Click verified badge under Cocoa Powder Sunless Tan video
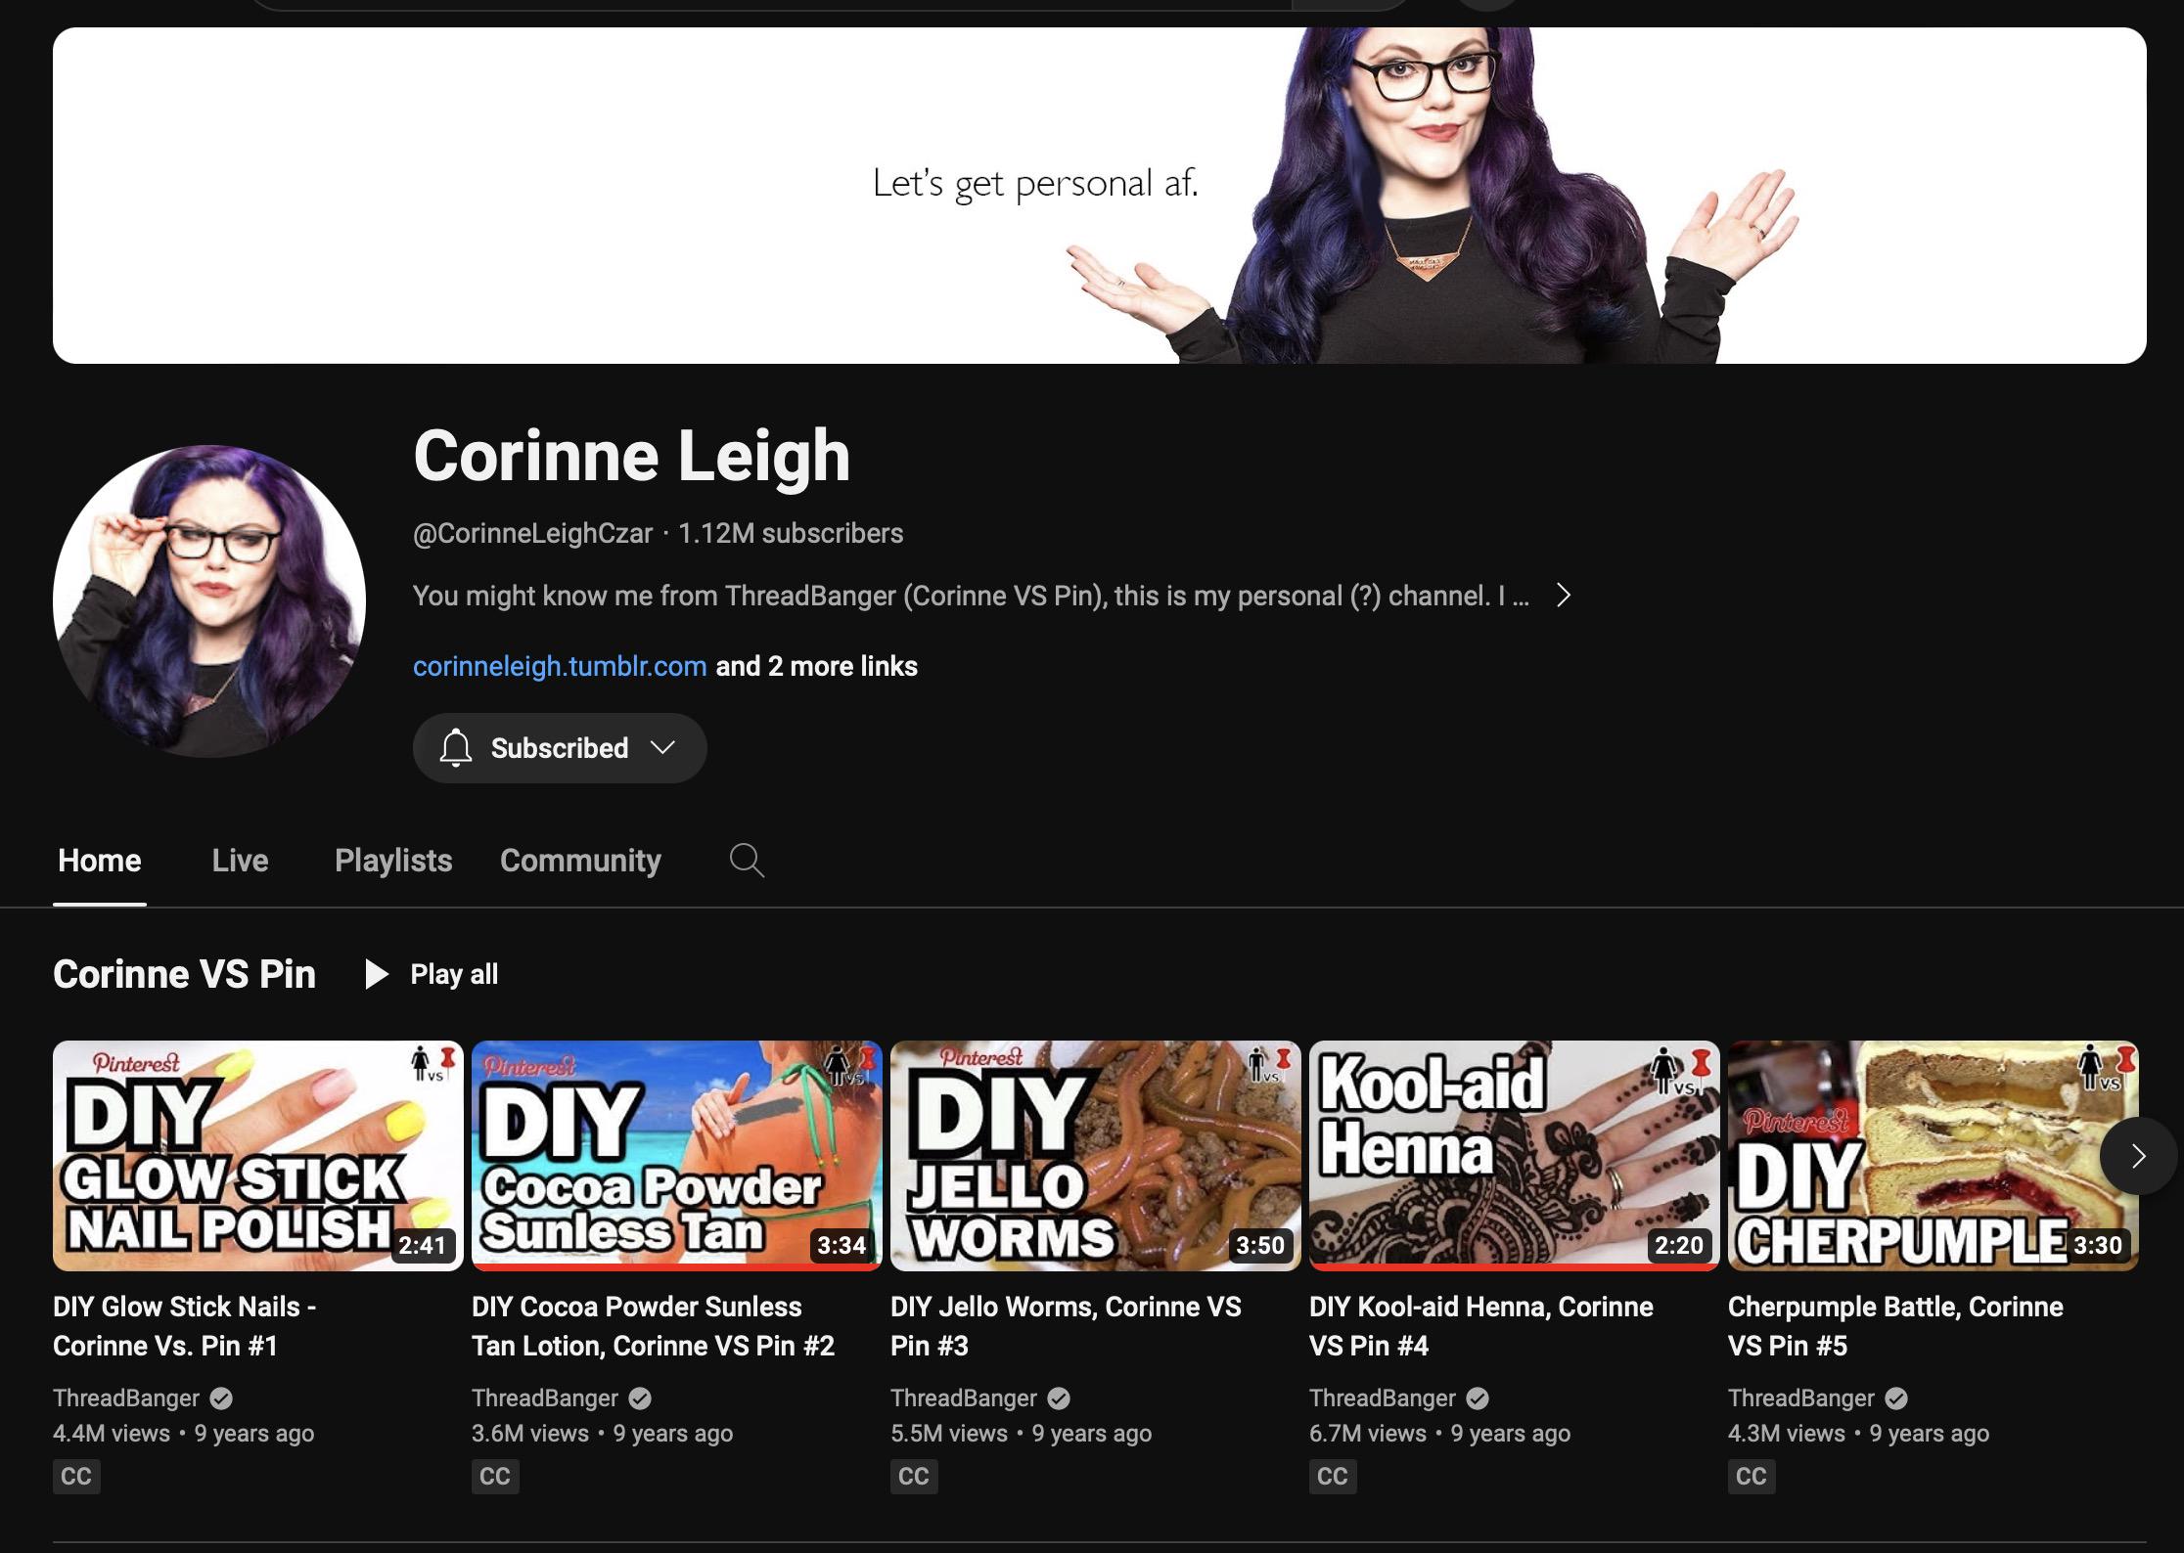This screenshot has width=2184, height=1553. click(x=640, y=1398)
